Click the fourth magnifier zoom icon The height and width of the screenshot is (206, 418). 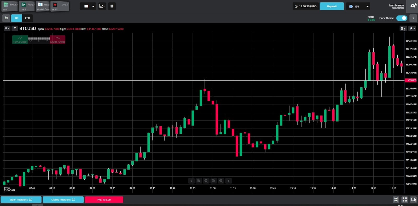point(221,181)
